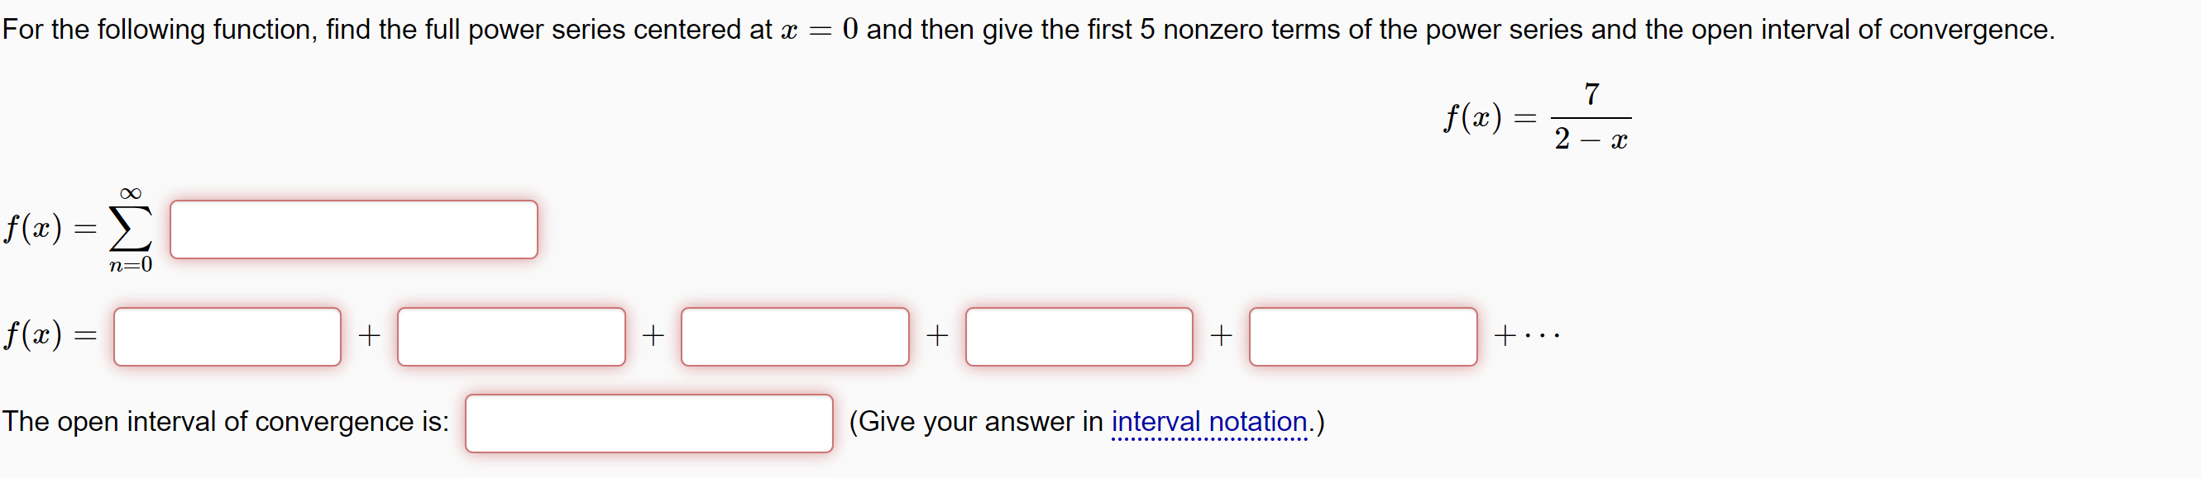
Task: Click the fourth nonzero term input box
Action: [x=1079, y=338]
